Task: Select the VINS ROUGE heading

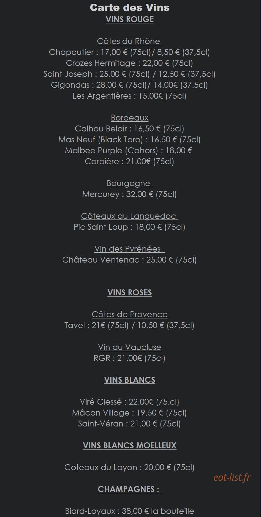Action: point(130,19)
